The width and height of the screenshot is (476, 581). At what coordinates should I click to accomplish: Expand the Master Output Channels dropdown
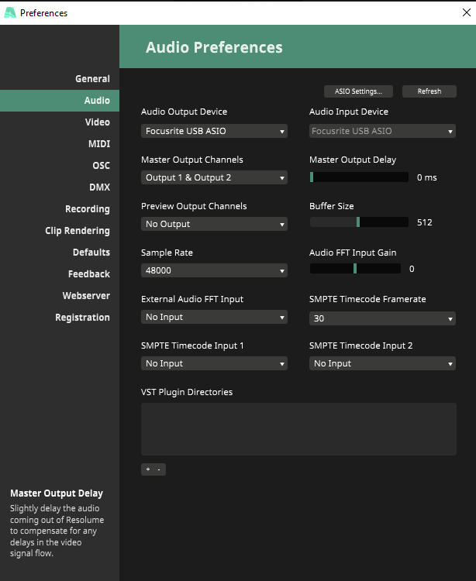coord(214,177)
